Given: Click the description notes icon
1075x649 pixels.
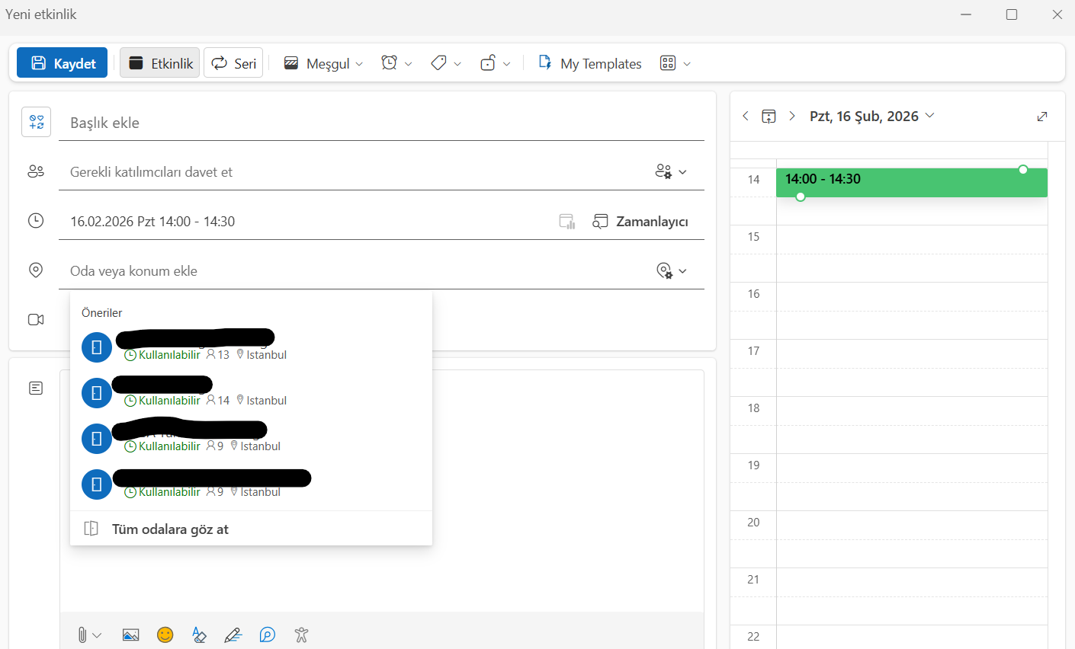Looking at the screenshot, I should (36, 388).
